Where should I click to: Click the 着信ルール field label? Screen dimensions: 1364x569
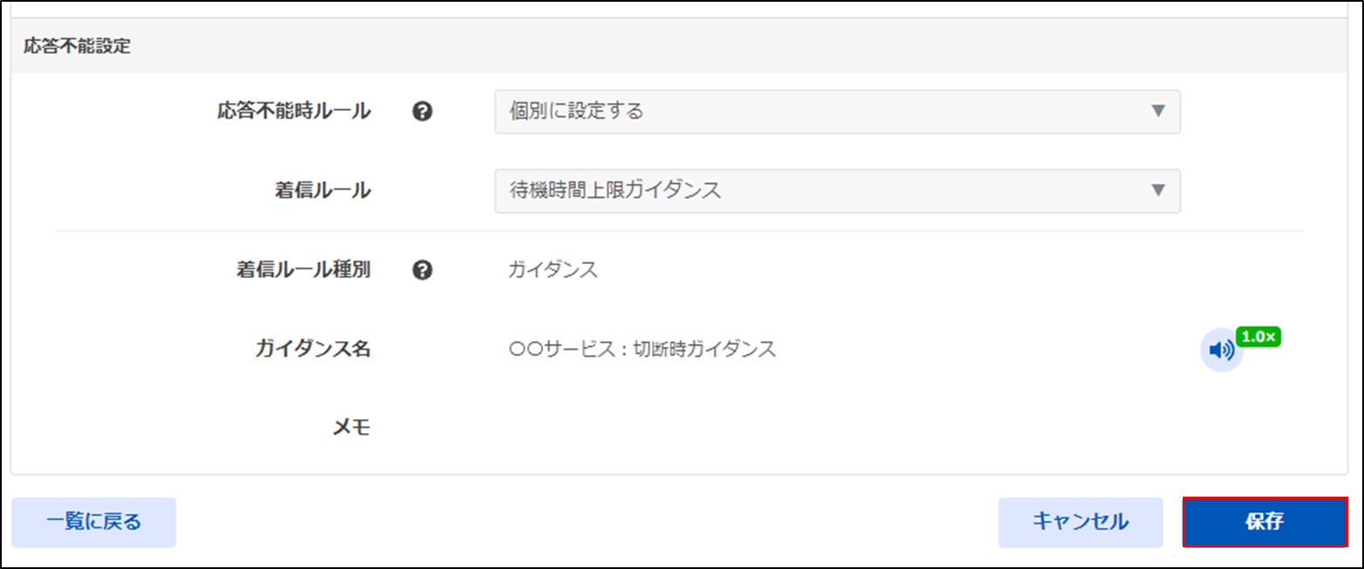pyautogui.click(x=322, y=191)
